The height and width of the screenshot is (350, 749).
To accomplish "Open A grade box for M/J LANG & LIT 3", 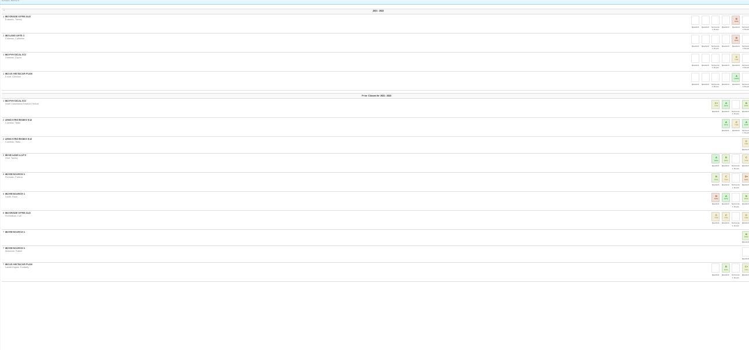I will coord(715,159).
